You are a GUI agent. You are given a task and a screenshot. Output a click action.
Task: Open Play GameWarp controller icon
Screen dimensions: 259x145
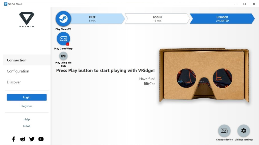[63, 39]
